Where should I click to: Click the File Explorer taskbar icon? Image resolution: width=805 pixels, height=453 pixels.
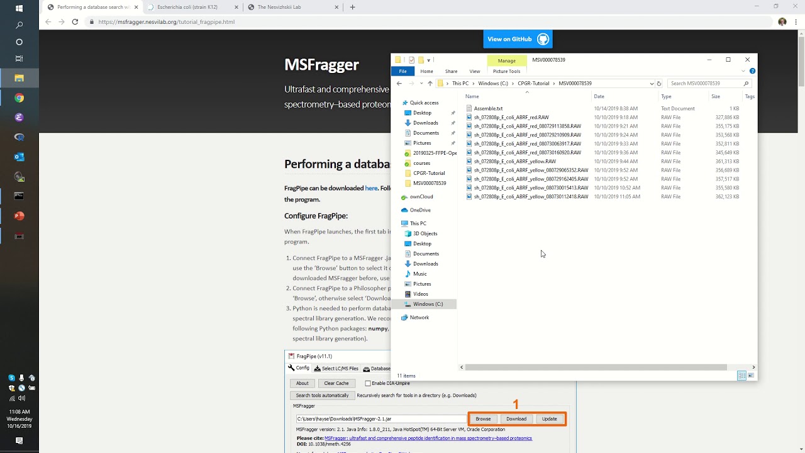(19, 78)
